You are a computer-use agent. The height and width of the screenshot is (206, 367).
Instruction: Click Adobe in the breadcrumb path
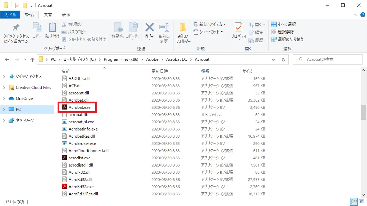pos(152,59)
